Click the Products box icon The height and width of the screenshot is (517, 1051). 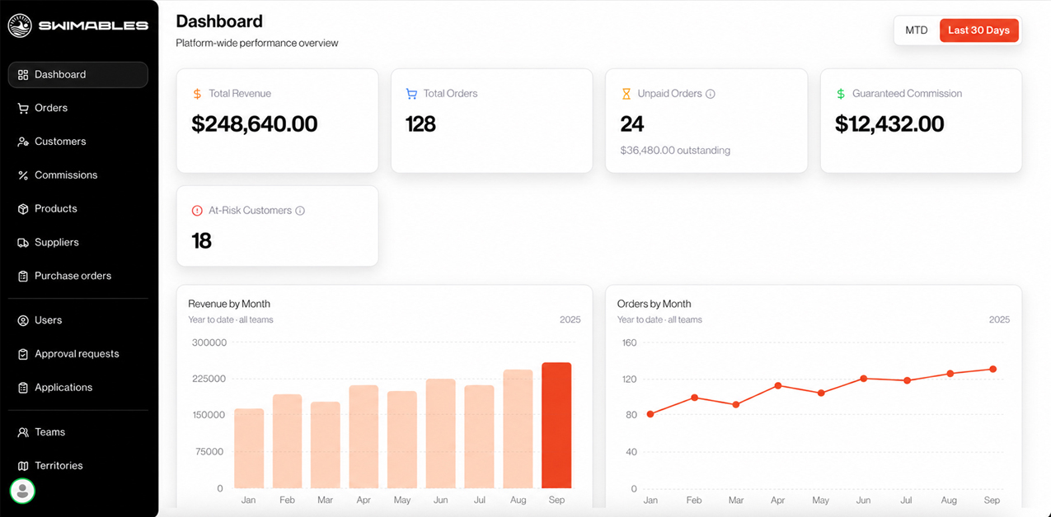coord(23,209)
